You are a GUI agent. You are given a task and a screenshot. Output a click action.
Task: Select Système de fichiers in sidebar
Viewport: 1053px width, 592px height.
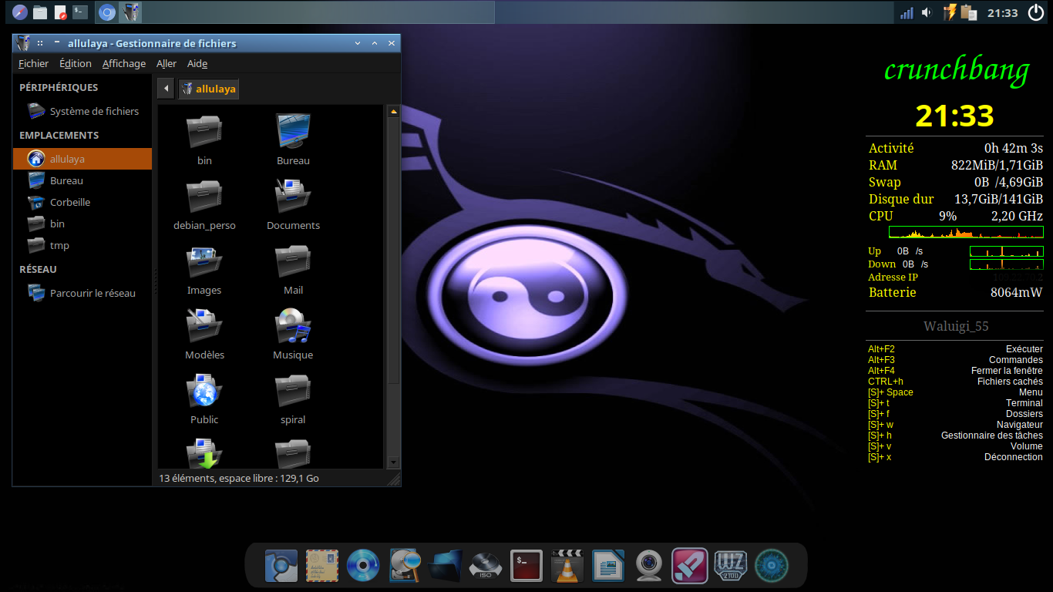pos(93,111)
